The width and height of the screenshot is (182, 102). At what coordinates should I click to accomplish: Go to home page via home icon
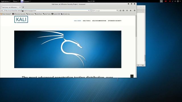pyautogui.click(x=131, y=10)
